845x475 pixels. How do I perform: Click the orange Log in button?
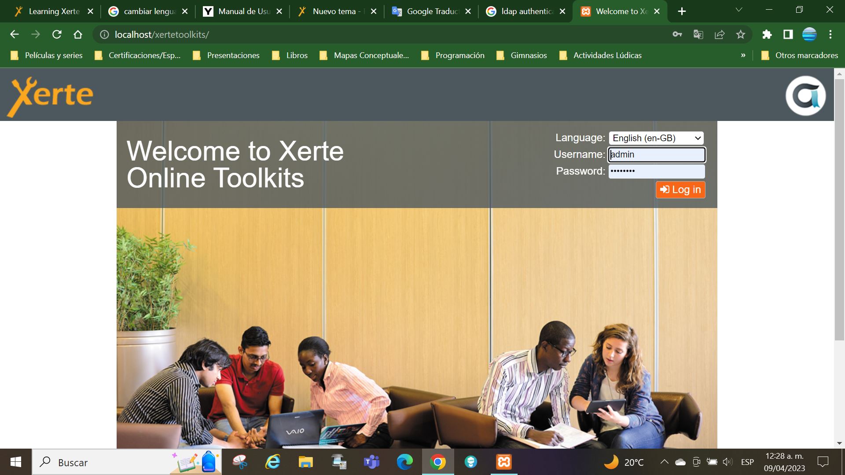(x=680, y=190)
